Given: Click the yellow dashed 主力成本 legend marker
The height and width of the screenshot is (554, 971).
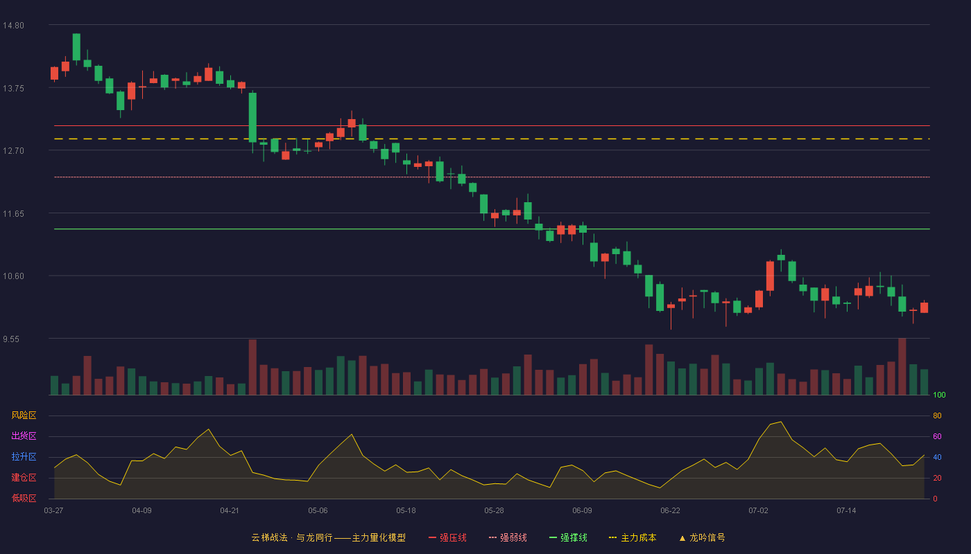Looking at the screenshot, I should point(612,538).
